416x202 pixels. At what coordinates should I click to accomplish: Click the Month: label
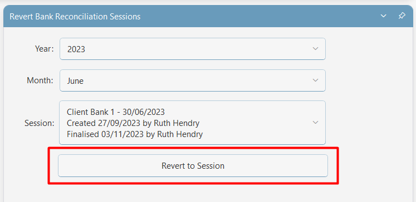40,80
